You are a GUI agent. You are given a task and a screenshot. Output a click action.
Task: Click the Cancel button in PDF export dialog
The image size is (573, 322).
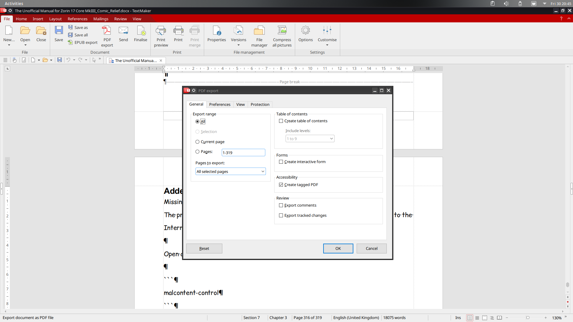click(x=372, y=249)
